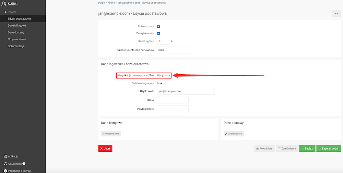Open Dane dostawy sidebar item
The image size is (343, 173).
(16, 32)
